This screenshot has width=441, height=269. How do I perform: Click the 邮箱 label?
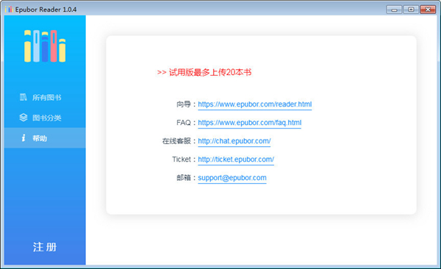point(184,178)
